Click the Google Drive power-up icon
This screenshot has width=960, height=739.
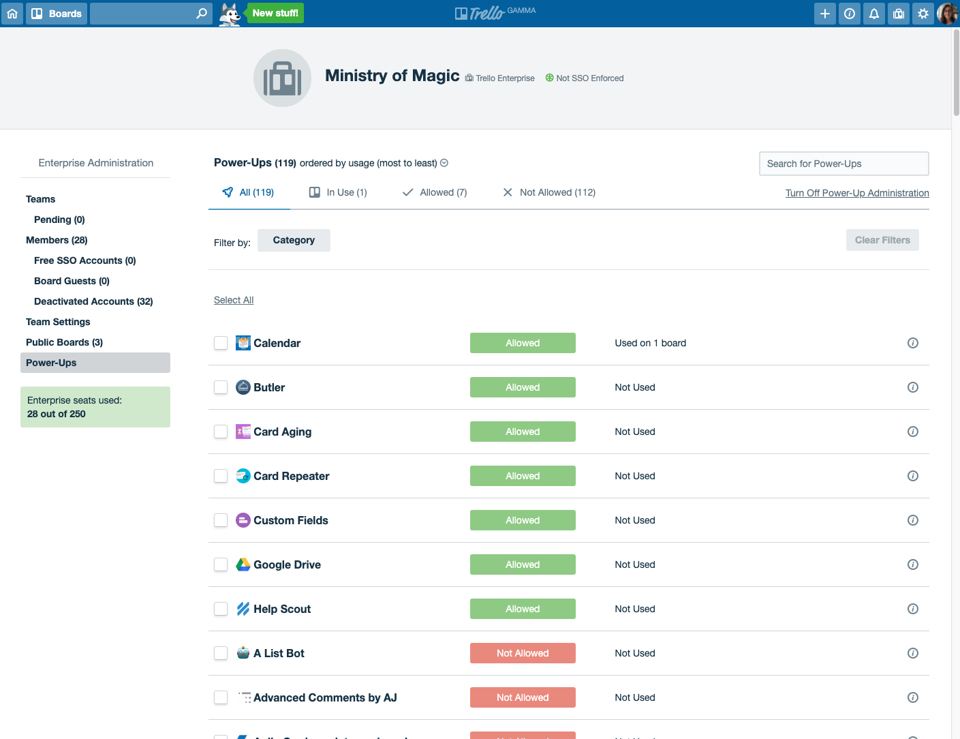(243, 564)
